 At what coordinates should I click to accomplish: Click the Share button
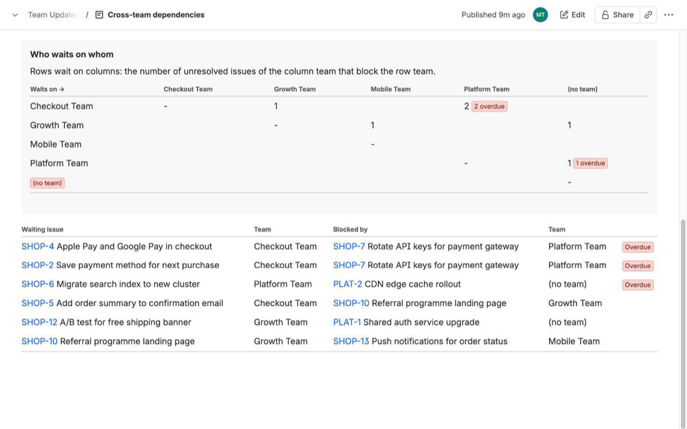617,15
